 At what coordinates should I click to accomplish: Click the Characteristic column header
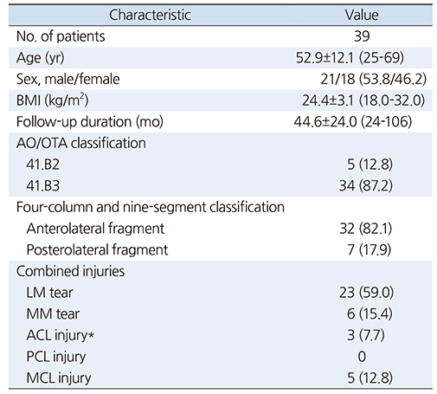point(150,15)
